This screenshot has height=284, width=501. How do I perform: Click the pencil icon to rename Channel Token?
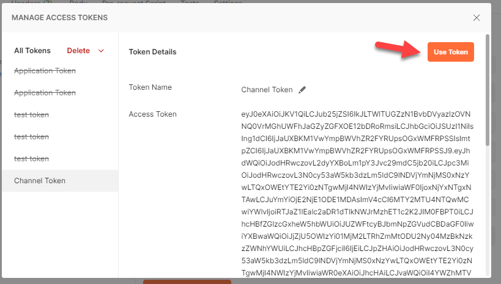tap(302, 90)
